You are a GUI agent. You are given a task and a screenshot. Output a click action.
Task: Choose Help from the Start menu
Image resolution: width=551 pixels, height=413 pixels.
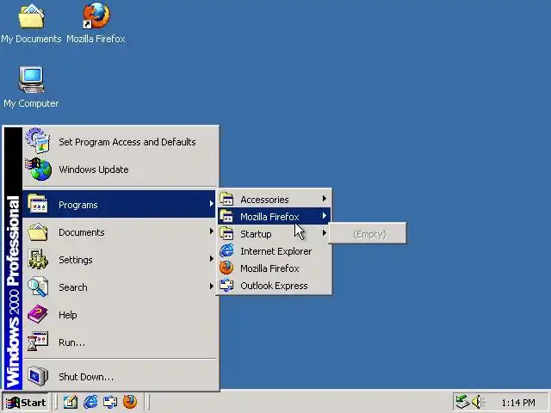(x=68, y=315)
